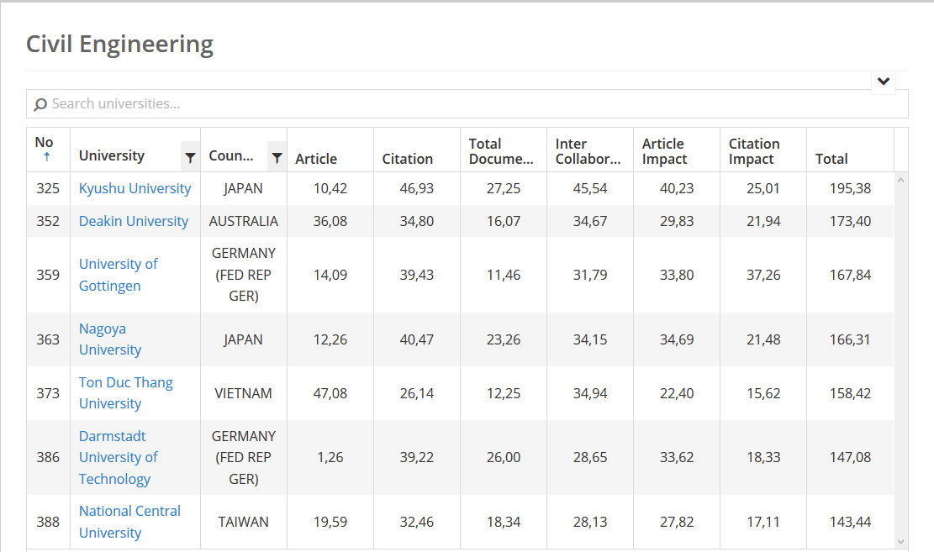Click the AUSTRALIA country cell
Viewport: 934px width, 552px height.
(x=244, y=221)
